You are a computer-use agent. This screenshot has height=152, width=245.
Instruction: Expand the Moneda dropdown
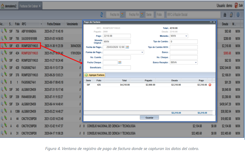pyautogui.click(x=186, y=36)
